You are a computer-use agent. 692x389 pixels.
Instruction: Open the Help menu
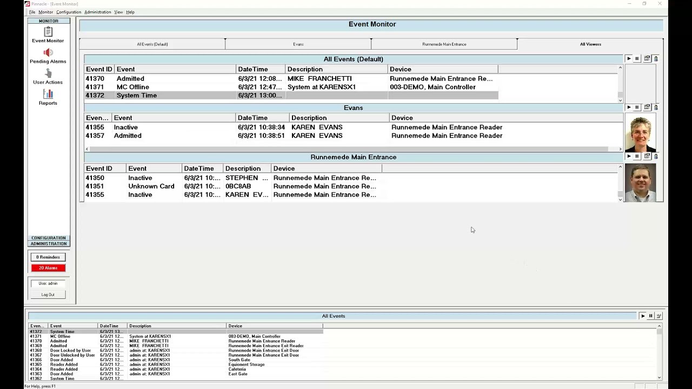point(130,12)
